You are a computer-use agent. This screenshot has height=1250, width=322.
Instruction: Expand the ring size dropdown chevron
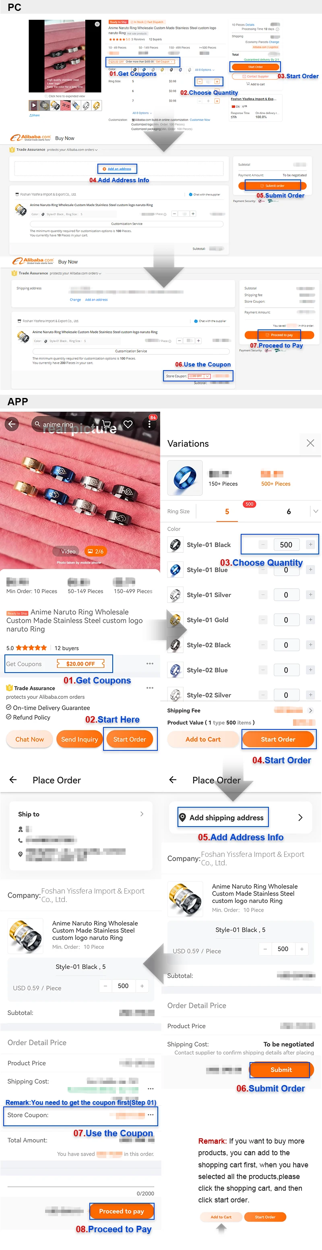pos(316,511)
